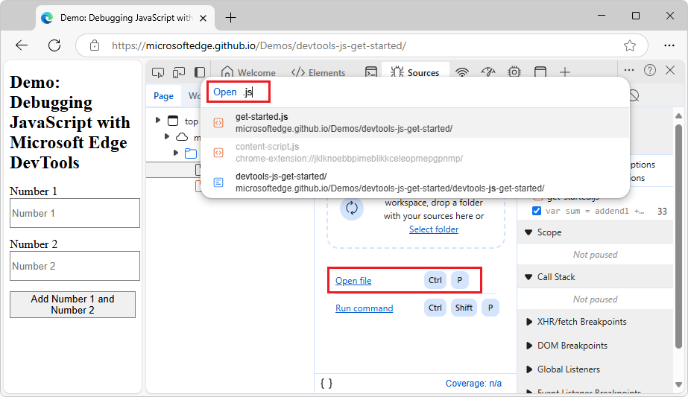Open the Memory tool icon
Viewport: 688px width, 397px height.
pyautogui.click(x=514, y=72)
